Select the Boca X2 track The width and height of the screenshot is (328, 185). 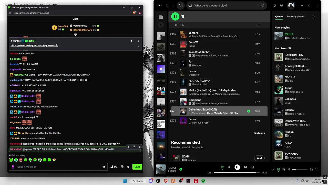(219, 44)
